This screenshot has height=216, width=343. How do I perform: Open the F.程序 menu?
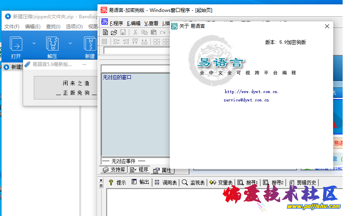click(116, 23)
